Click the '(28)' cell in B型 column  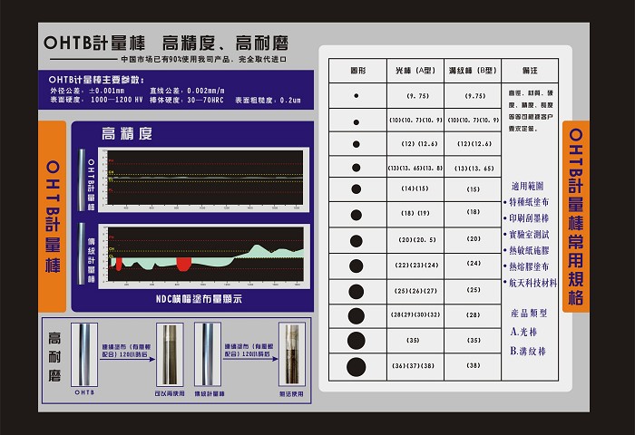[x=474, y=314]
